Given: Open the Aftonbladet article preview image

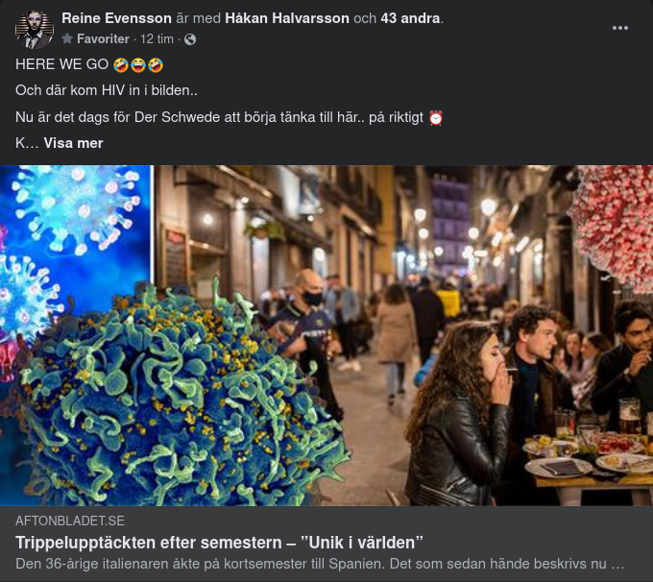Looking at the screenshot, I should 326,336.
